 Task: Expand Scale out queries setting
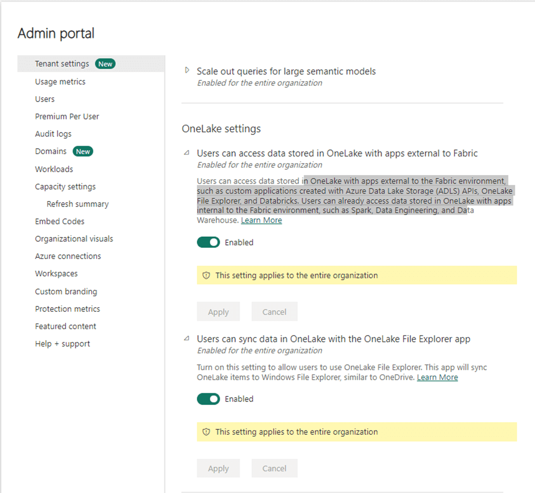tap(187, 71)
